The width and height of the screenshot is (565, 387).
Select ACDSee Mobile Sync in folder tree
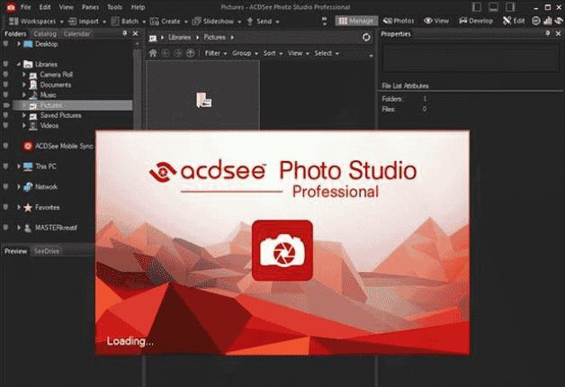(x=58, y=145)
